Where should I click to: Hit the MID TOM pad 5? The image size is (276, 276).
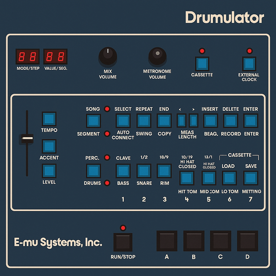(209, 178)
